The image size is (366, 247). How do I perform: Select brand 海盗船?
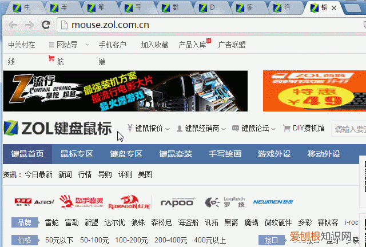[x=188, y=222]
